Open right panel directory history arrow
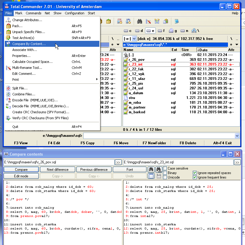The image size is (245, 245). coord(237,45)
